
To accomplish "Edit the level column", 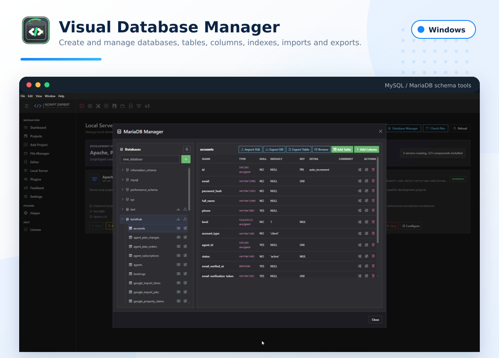I will [x=367, y=222].
